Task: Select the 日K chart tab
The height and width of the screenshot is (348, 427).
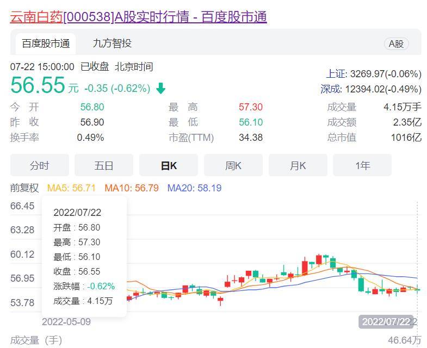Action: 169,165
